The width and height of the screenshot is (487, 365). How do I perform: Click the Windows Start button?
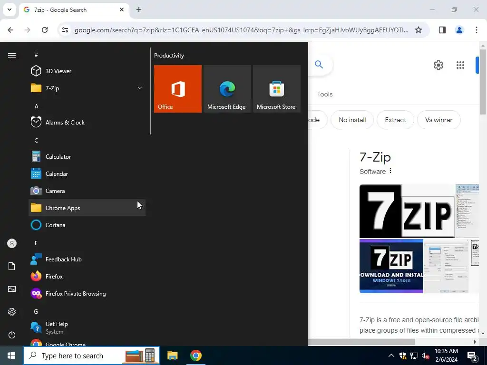pyautogui.click(x=11, y=355)
